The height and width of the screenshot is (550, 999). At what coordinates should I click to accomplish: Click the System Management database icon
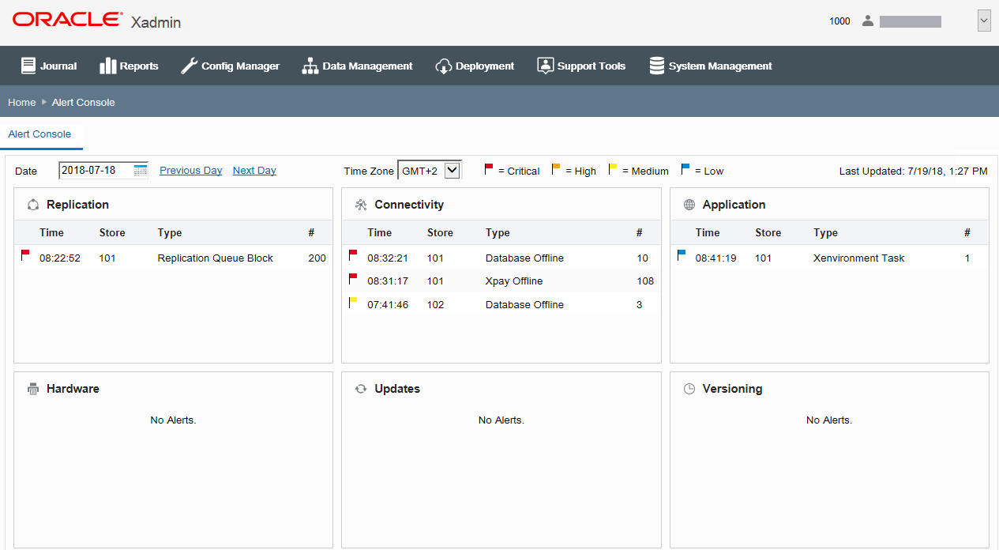(656, 66)
